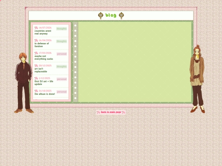Click the ribbon icon beside date 14/07/2026
Image resolution: width=222 pixels, height=166 pixels.
[x=36, y=28]
